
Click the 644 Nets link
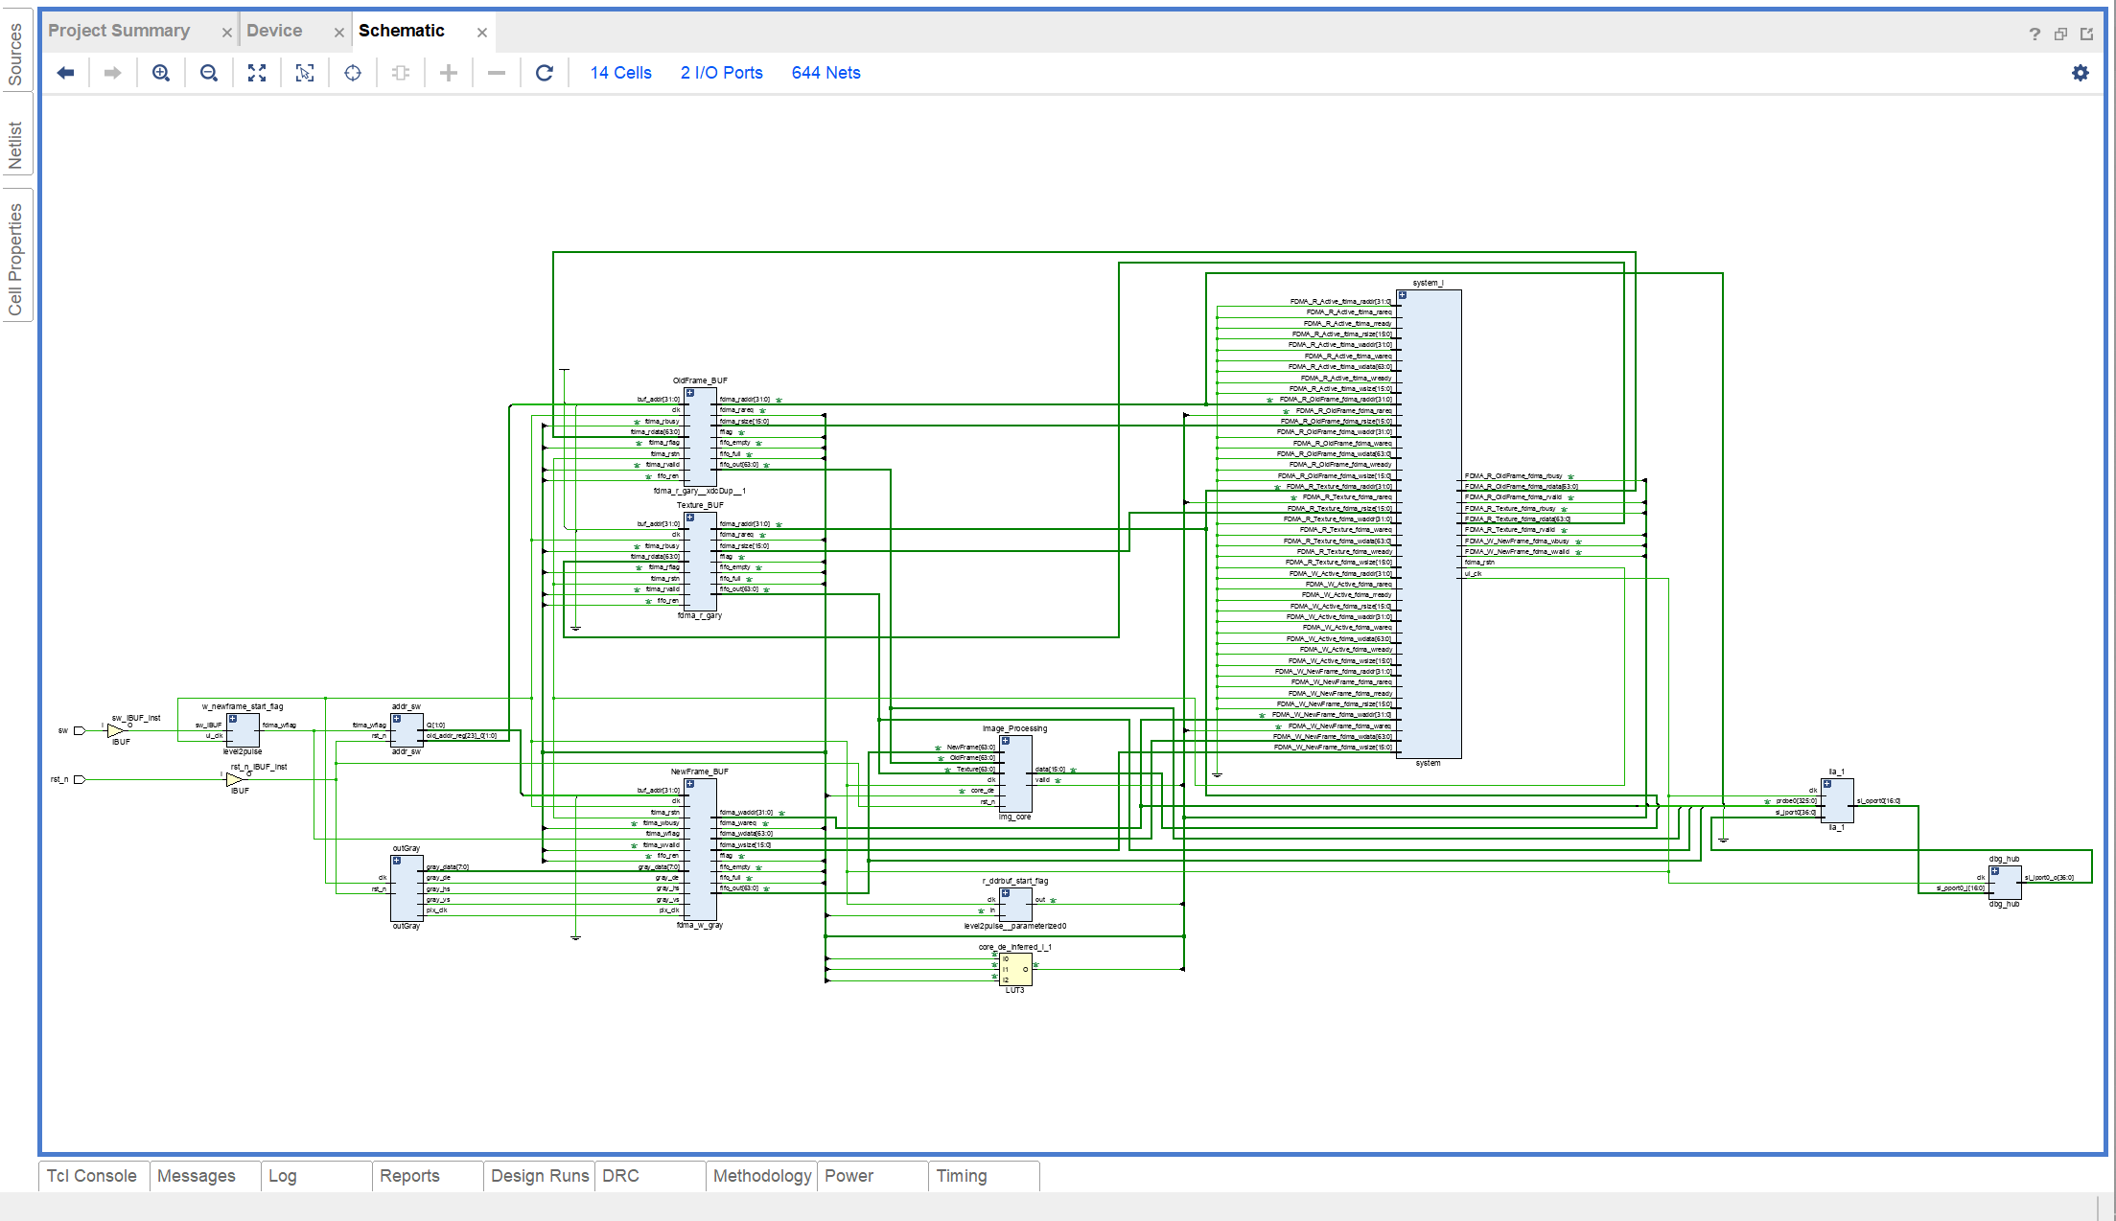pyautogui.click(x=825, y=73)
